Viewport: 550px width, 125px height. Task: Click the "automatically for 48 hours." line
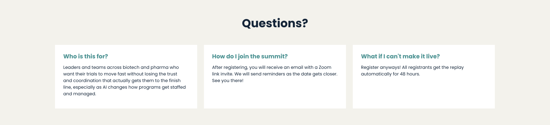[390, 74]
